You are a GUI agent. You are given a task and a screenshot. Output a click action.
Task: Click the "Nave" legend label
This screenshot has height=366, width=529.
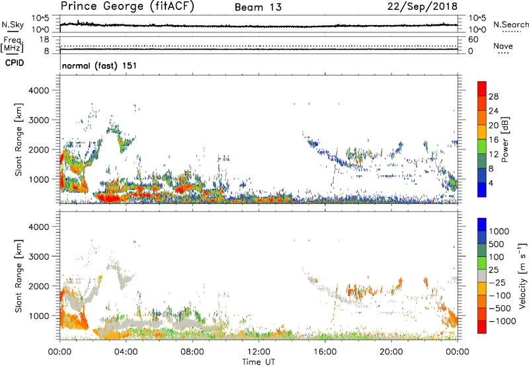click(x=503, y=46)
